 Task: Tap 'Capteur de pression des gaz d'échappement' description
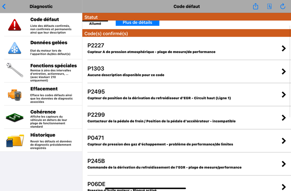tap(160, 144)
